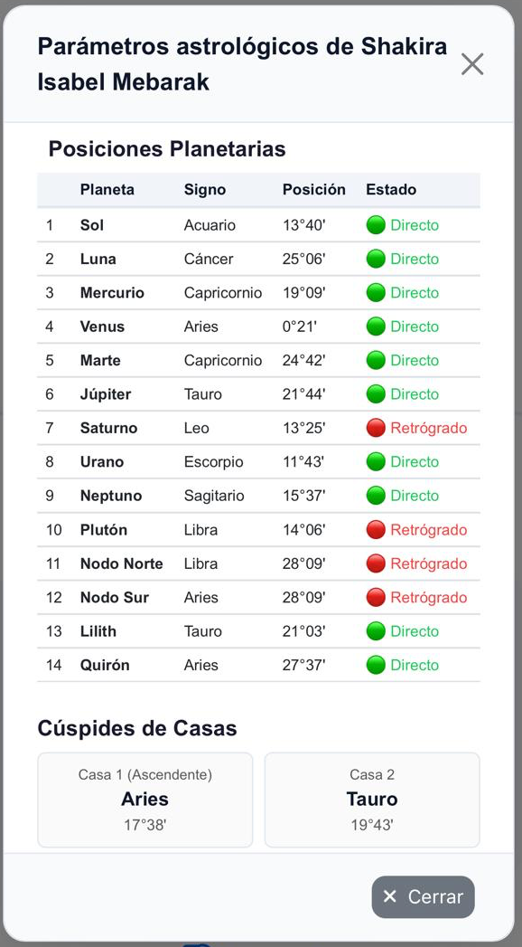522x947 pixels.
Task: Click the Posición column header
Action: click(x=314, y=190)
